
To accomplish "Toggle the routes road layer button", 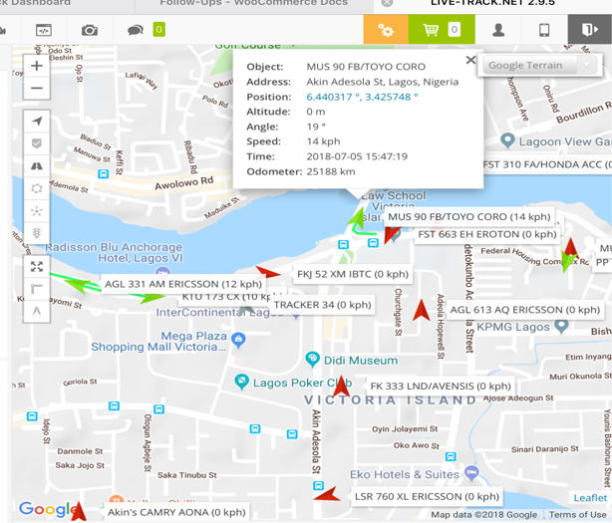I will [37, 166].
